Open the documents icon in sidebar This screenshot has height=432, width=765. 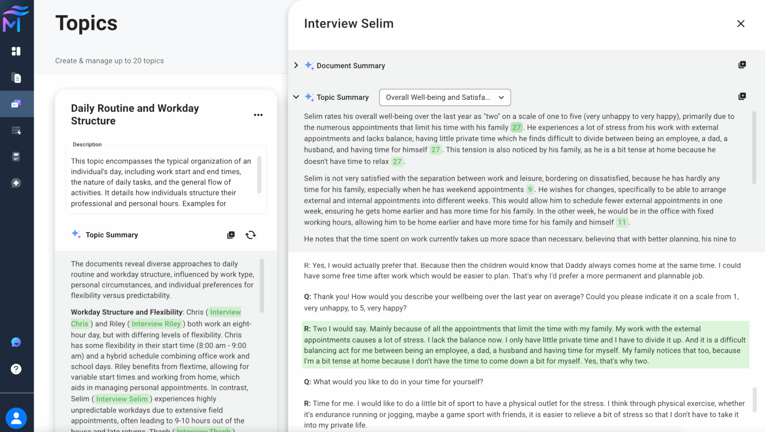coord(16,78)
